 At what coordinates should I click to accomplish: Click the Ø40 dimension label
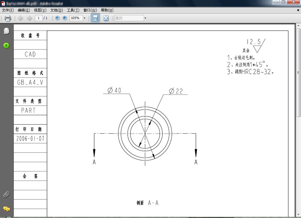tap(114, 90)
